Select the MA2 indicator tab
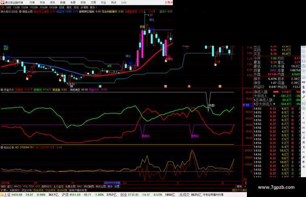 (x=79, y=186)
